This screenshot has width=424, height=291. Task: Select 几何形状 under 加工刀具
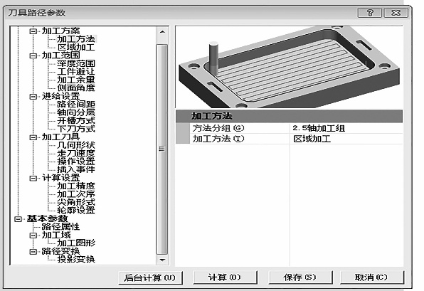[x=76, y=145]
